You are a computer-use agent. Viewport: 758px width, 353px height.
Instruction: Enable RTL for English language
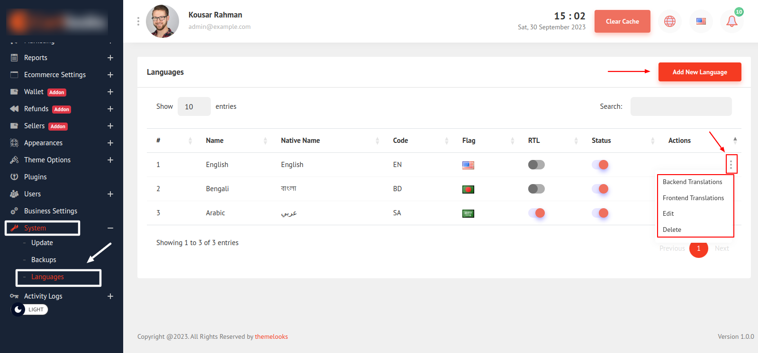point(536,165)
